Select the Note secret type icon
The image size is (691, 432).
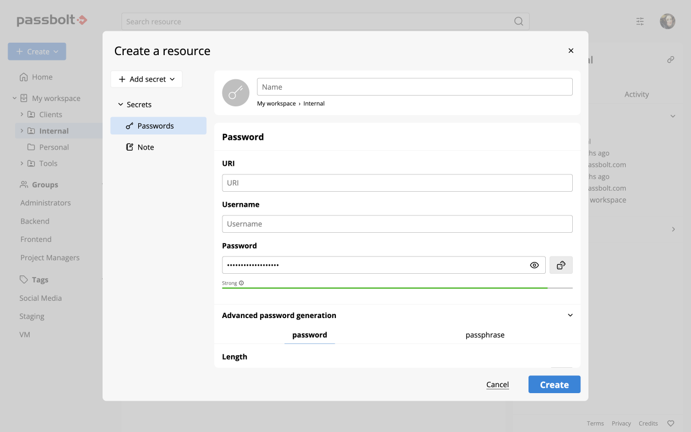pos(130,146)
